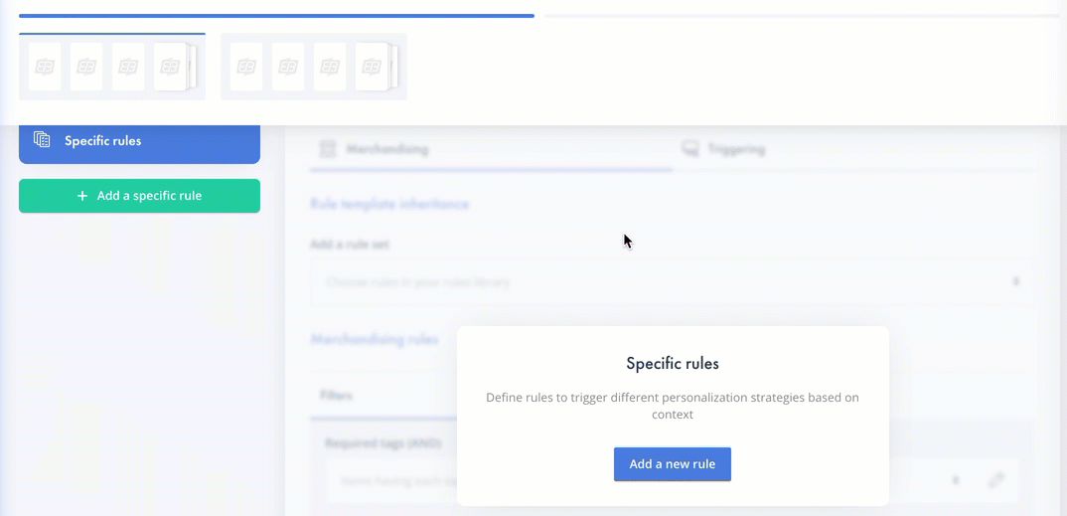The width and height of the screenshot is (1067, 516).
Task: Click the Triggering tab chat icon
Action: tap(690, 149)
